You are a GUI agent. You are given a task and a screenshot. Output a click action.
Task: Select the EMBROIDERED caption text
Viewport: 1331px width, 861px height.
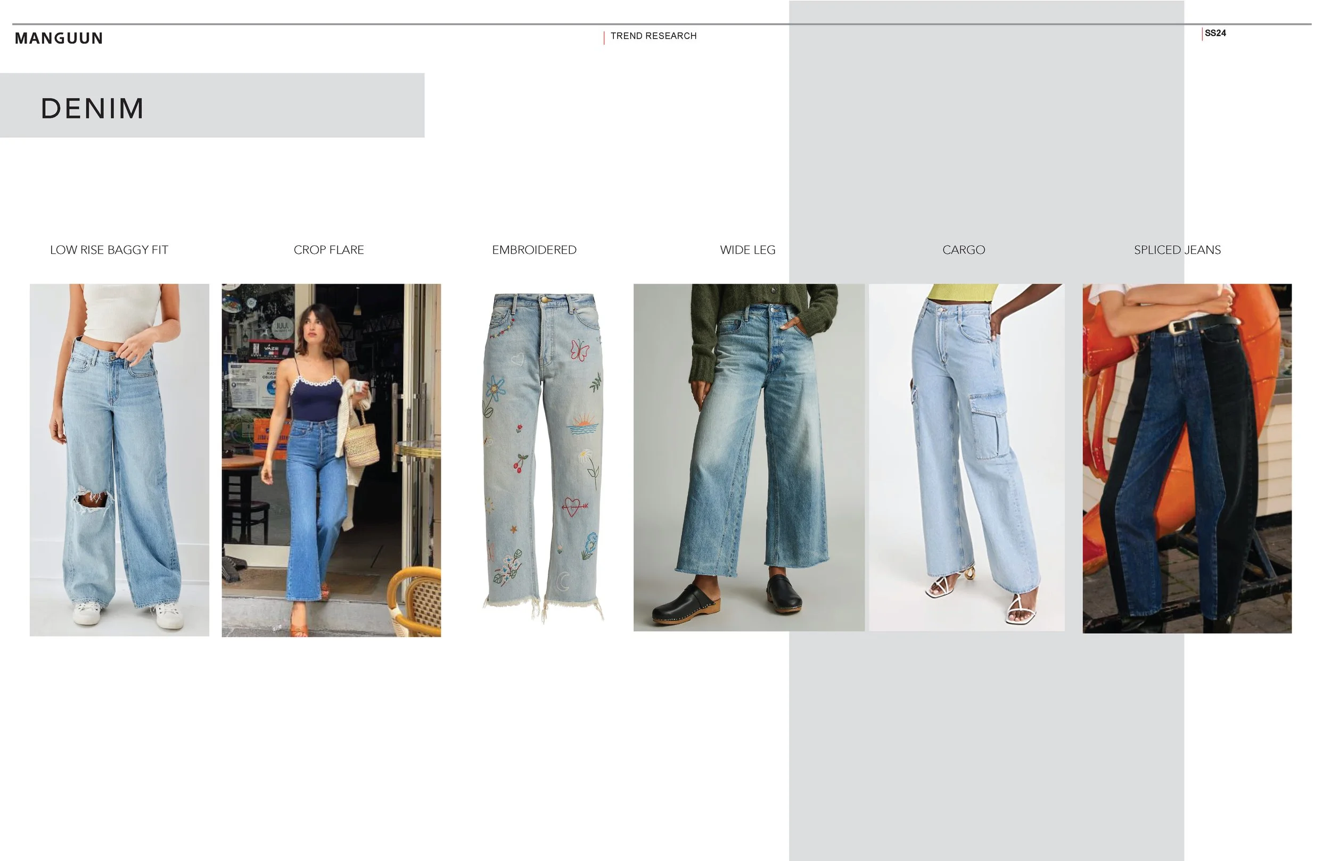(534, 250)
